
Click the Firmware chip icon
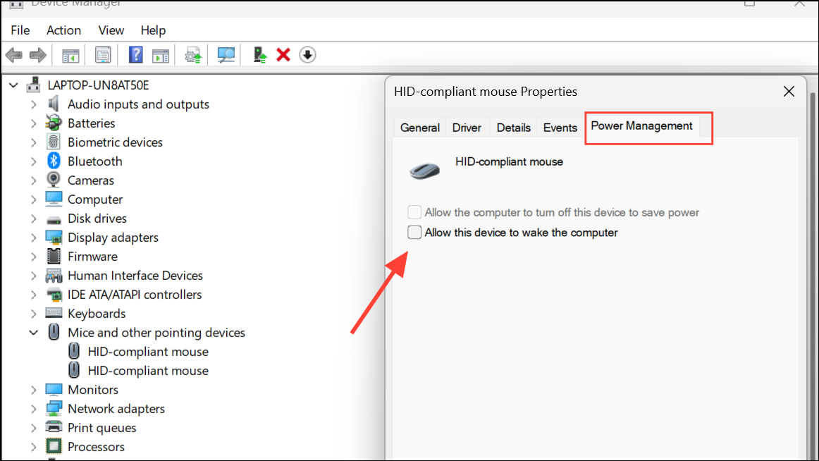pyautogui.click(x=54, y=257)
